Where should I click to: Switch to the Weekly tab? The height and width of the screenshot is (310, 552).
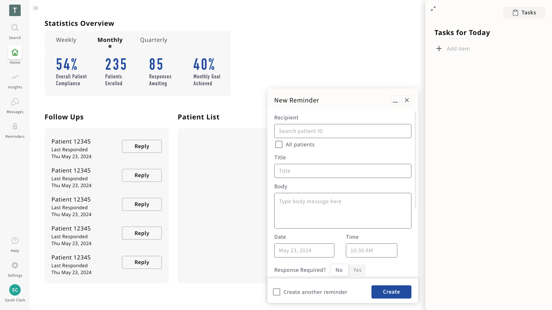pos(66,40)
